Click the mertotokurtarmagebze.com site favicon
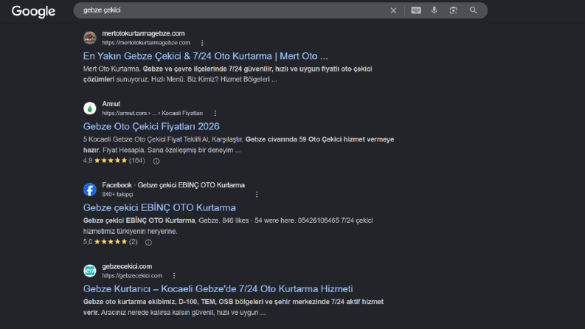This screenshot has width=585, height=329. pyautogui.click(x=89, y=38)
